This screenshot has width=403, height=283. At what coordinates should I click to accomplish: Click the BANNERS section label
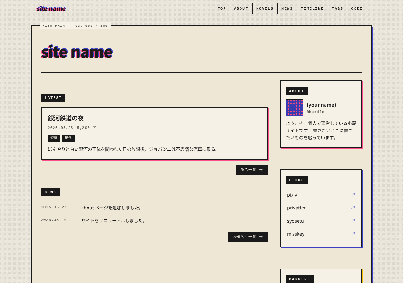tap(300, 279)
